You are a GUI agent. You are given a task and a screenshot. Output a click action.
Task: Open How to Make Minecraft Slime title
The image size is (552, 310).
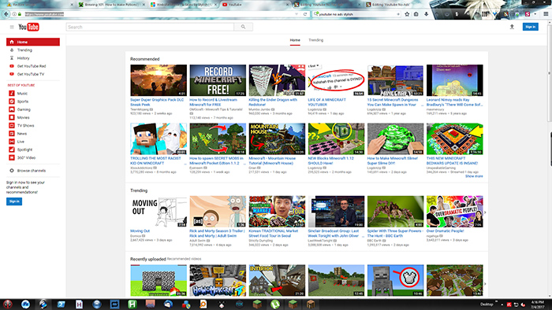392,161
